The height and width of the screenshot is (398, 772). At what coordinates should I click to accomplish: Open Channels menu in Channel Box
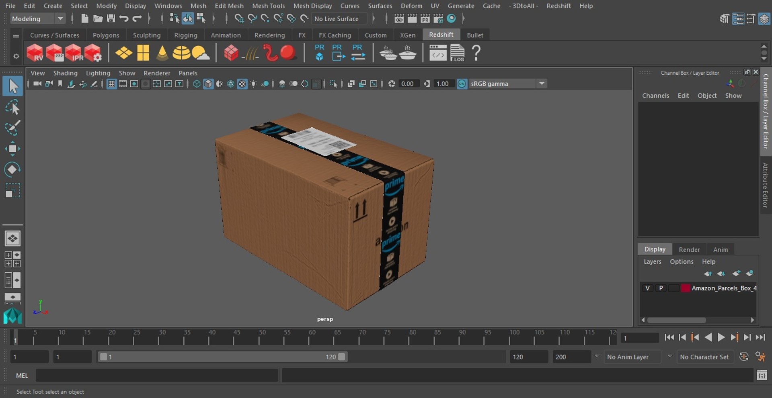[x=655, y=96]
